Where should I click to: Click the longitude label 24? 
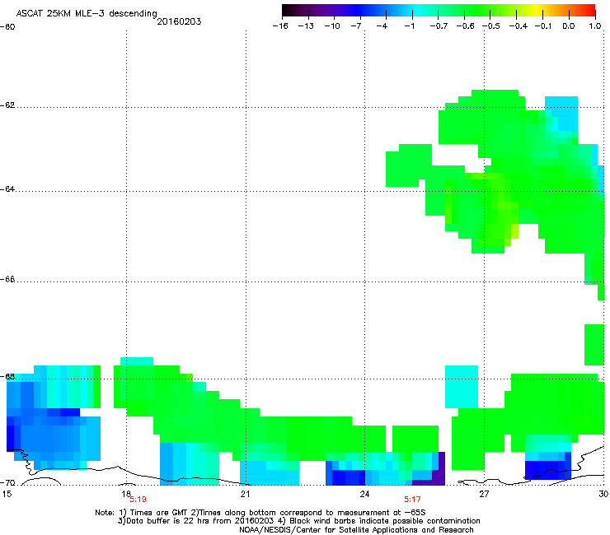[x=364, y=494]
